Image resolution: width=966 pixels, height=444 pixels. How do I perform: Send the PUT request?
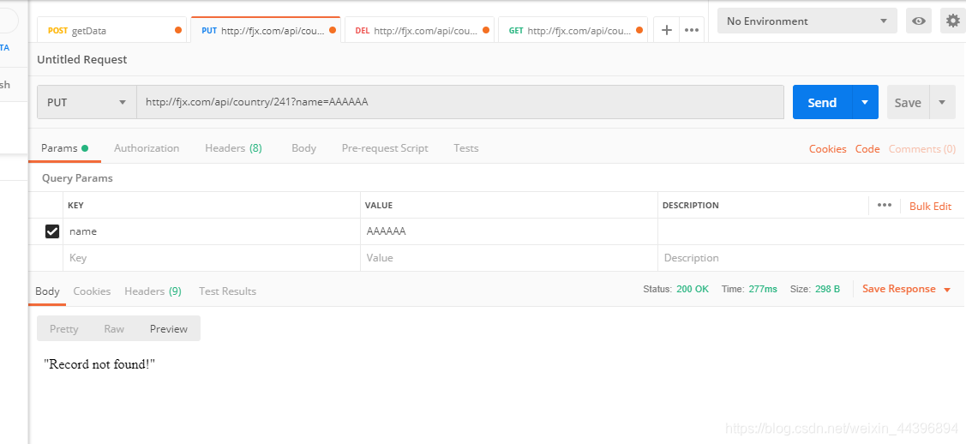click(x=823, y=102)
